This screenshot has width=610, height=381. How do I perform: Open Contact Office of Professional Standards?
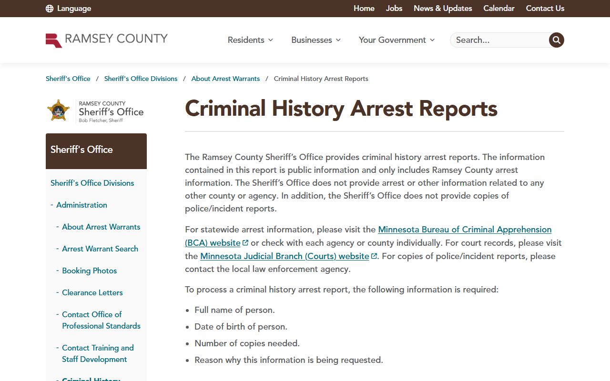[101, 320]
